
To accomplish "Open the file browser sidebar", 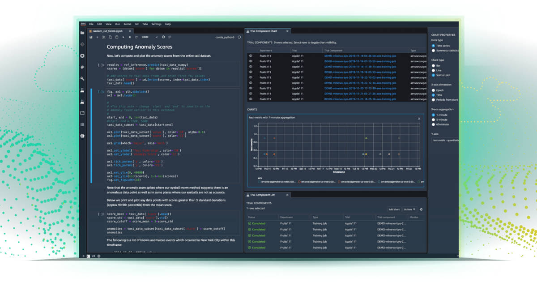I will [x=82, y=32].
